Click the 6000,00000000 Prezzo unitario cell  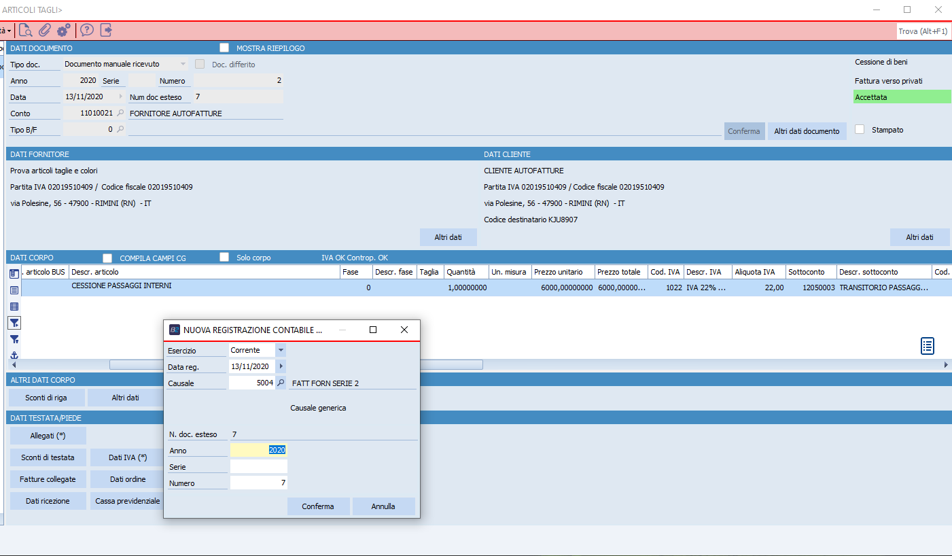point(563,288)
